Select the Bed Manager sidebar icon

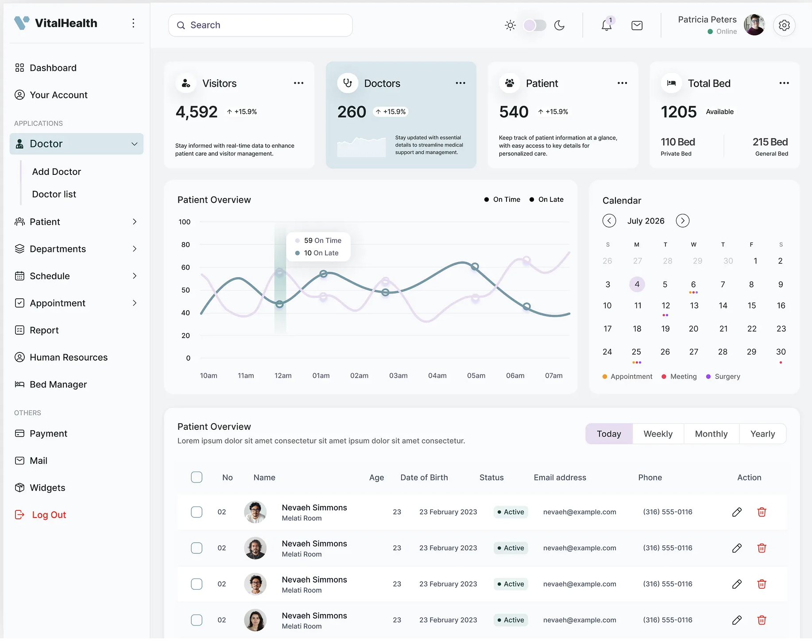[19, 384]
